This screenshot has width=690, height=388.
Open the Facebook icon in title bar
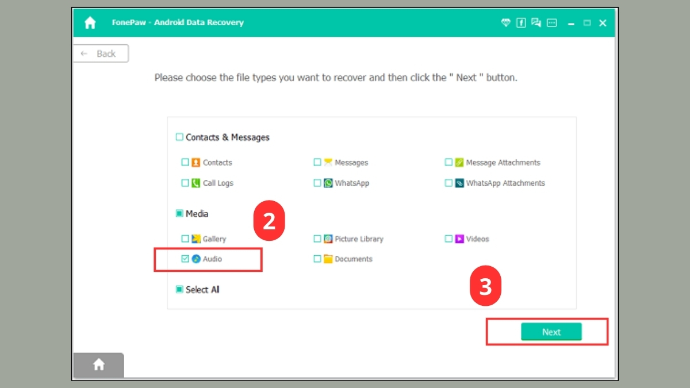click(x=521, y=23)
